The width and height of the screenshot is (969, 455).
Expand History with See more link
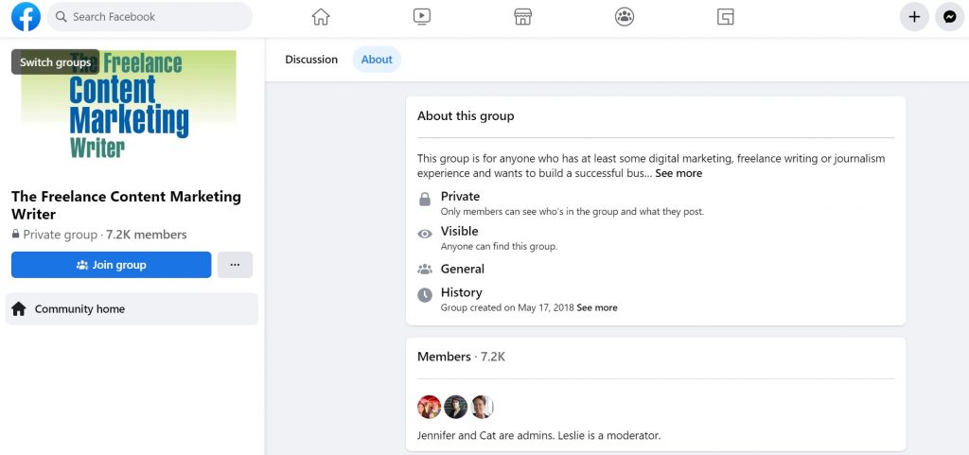coord(597,307)
